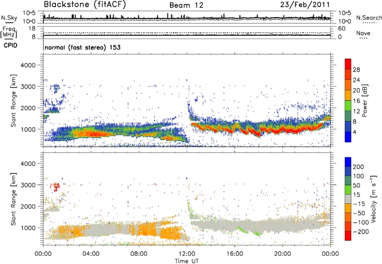Click the -200 label on velocity colorbar
382x264 pixels.
[361, 232]
